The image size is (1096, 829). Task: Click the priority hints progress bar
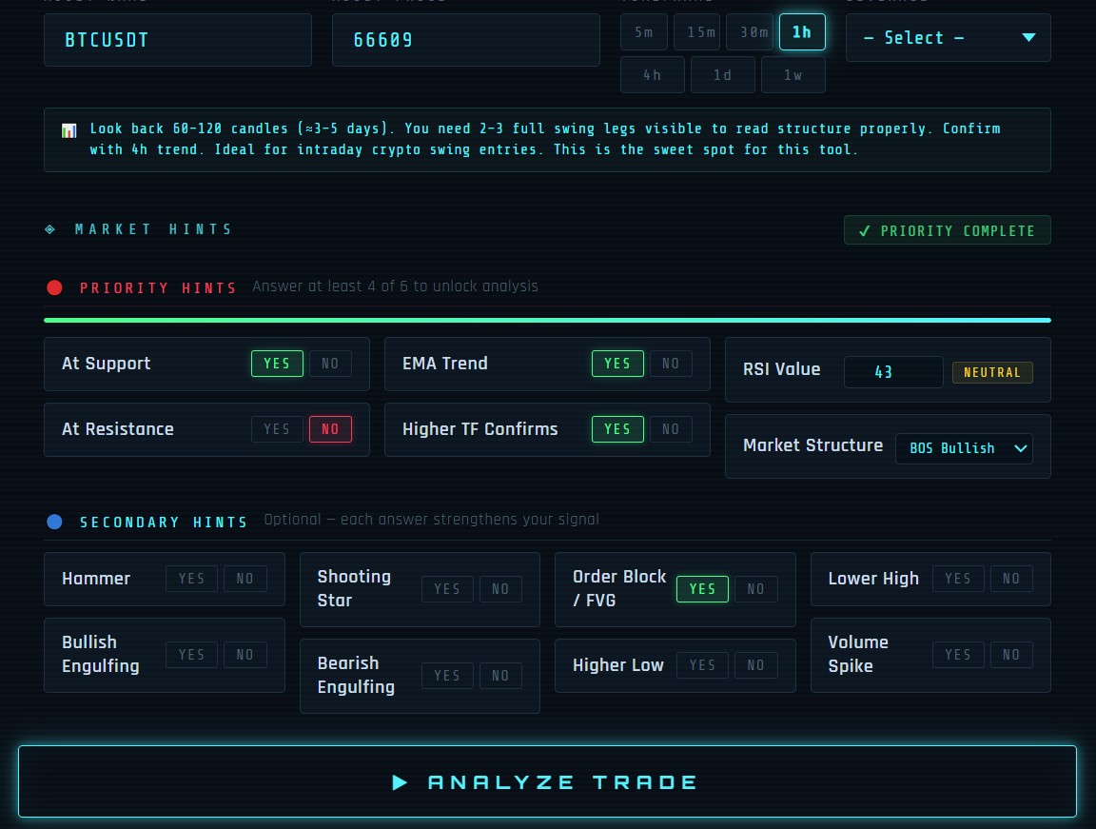click(547, 320)
